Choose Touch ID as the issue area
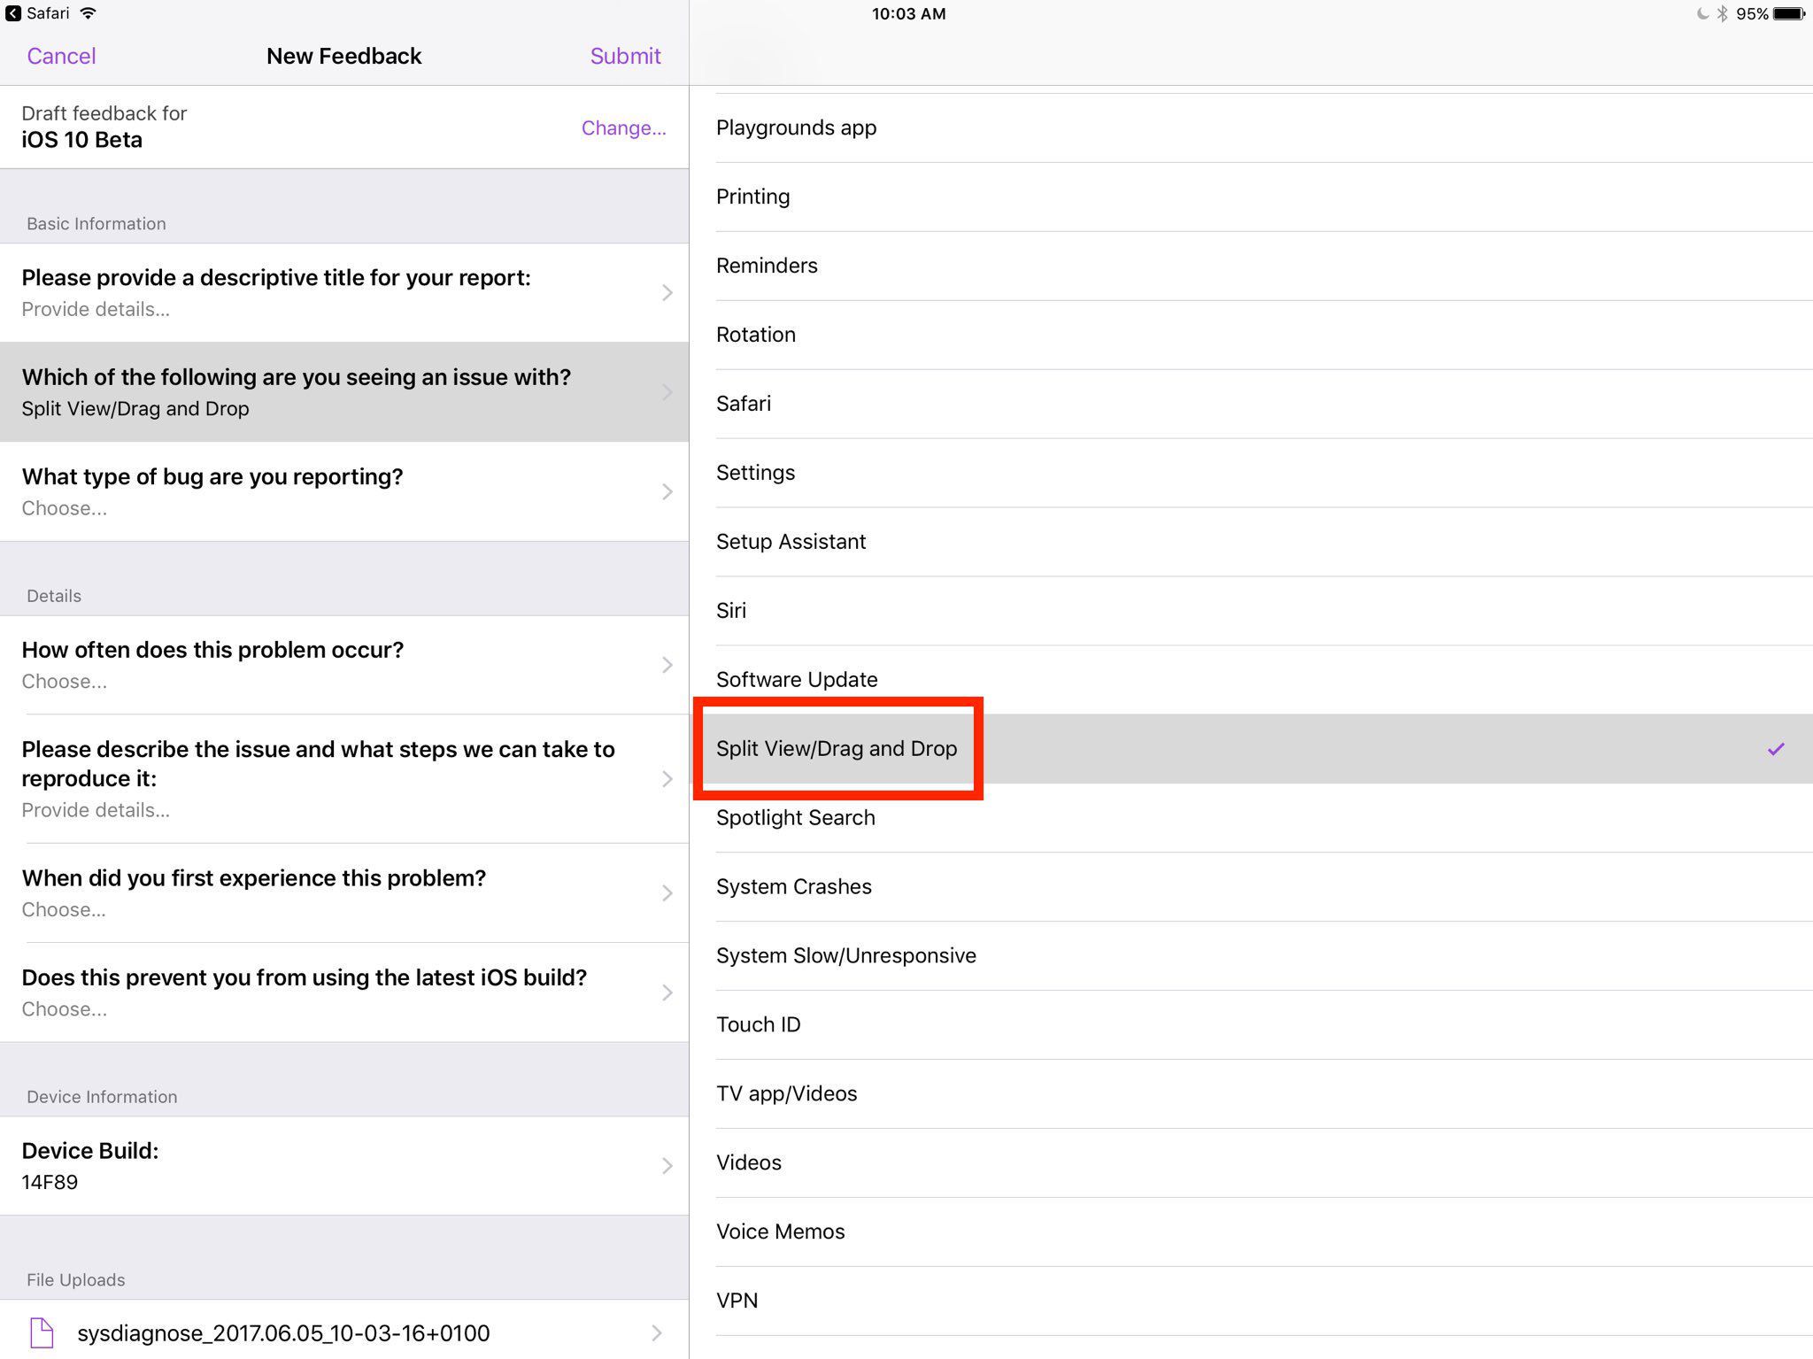 [x=758, y=1024]
